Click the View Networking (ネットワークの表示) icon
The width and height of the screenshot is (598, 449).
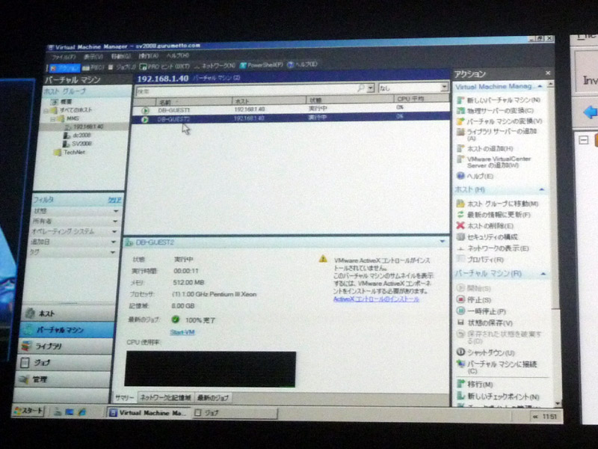coord(460,248)
